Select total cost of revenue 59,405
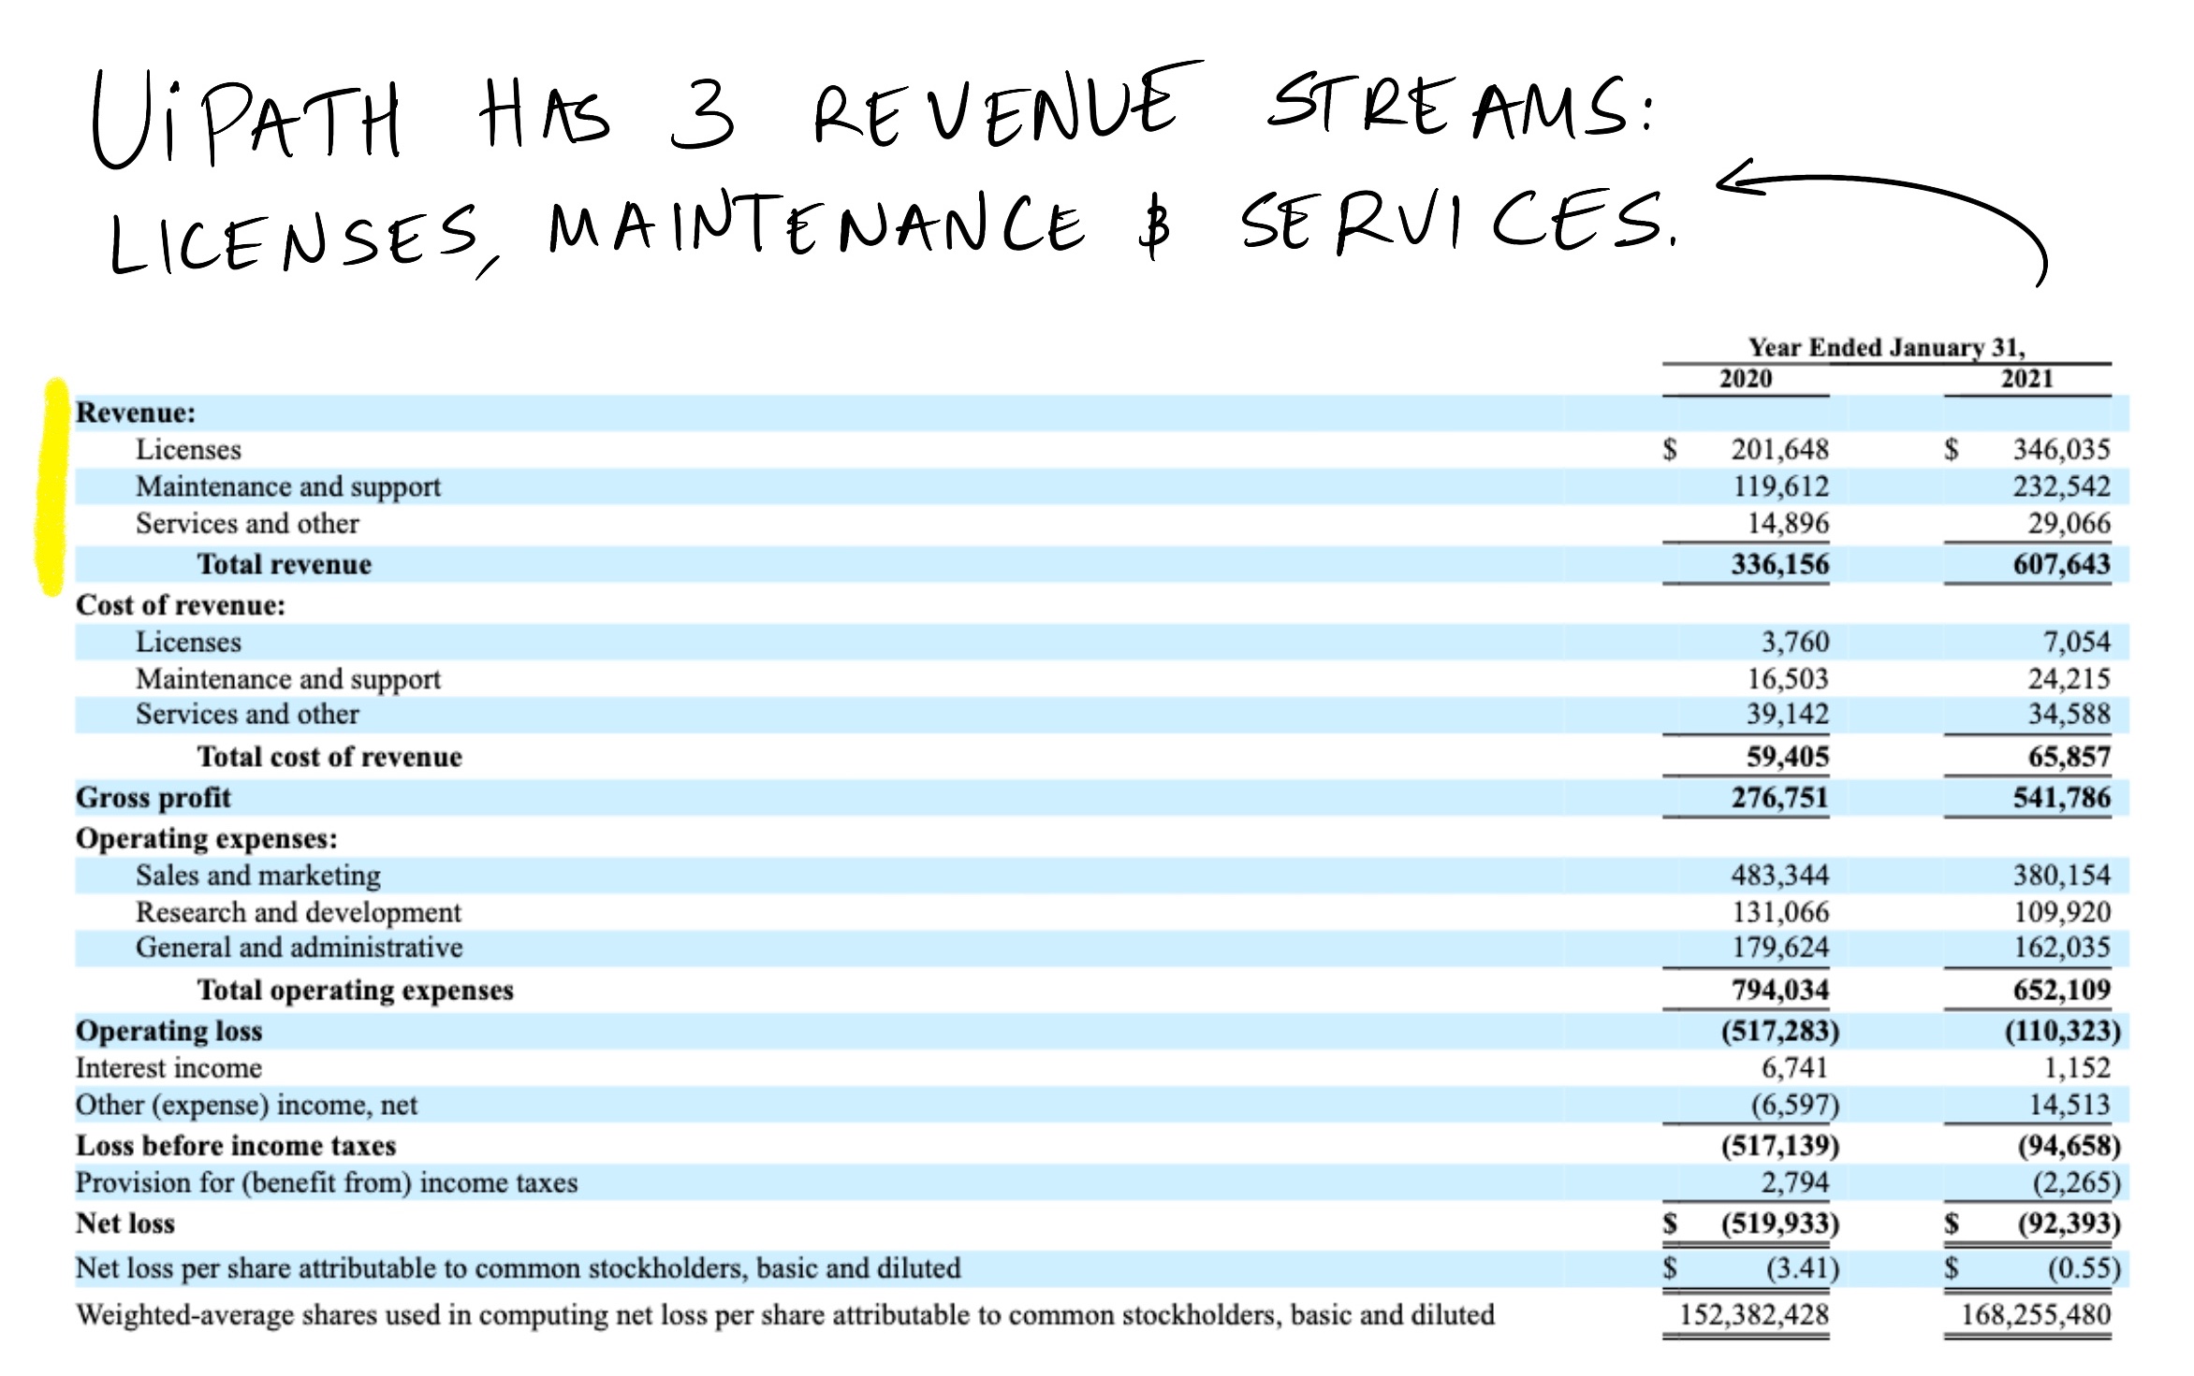Screen dimensions: 2194x1376 [x=1788, y=757]
